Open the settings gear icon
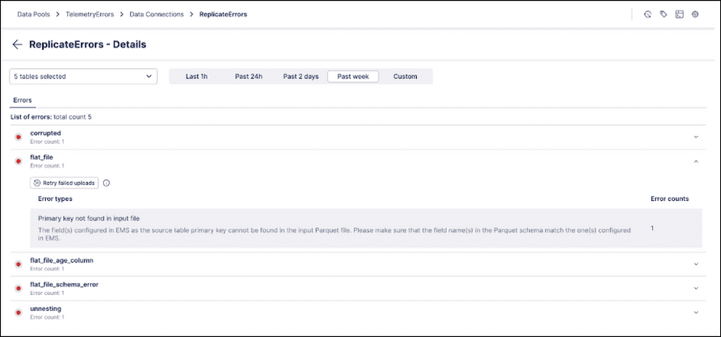The height and width of the screenshot is (337, 721). [x=695, y=14]
